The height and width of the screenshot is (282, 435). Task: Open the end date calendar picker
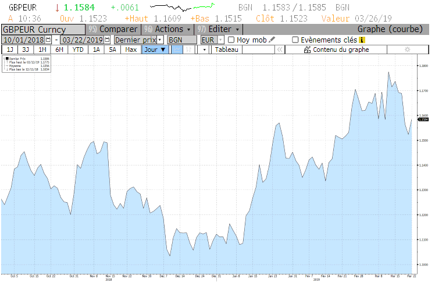coord(108,40)
